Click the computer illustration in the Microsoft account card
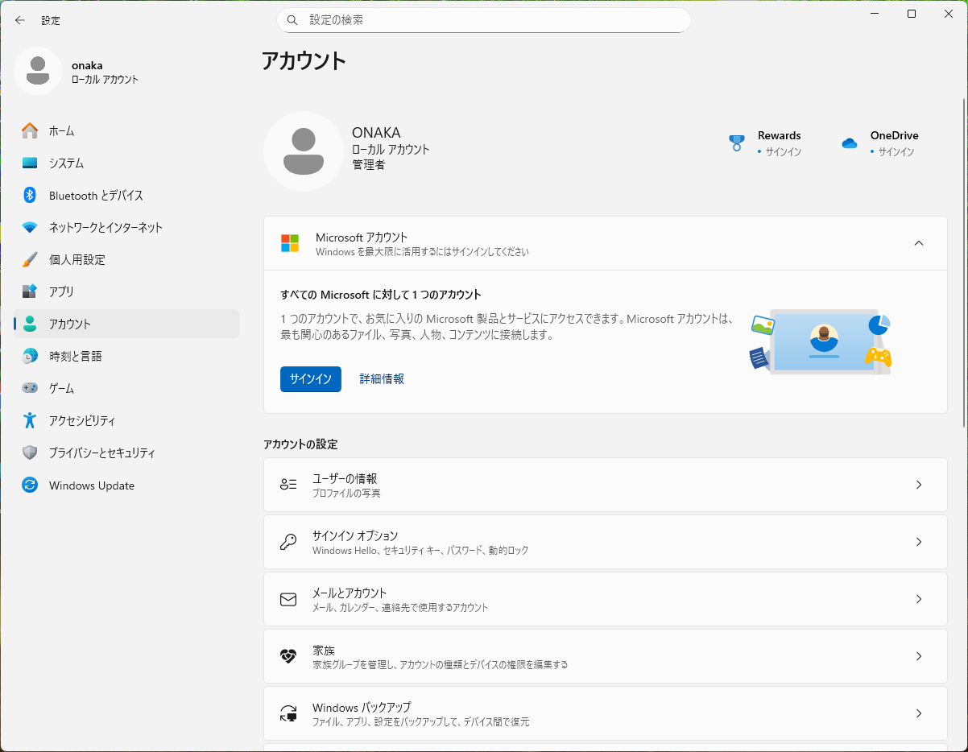 [x=821, y=341]
